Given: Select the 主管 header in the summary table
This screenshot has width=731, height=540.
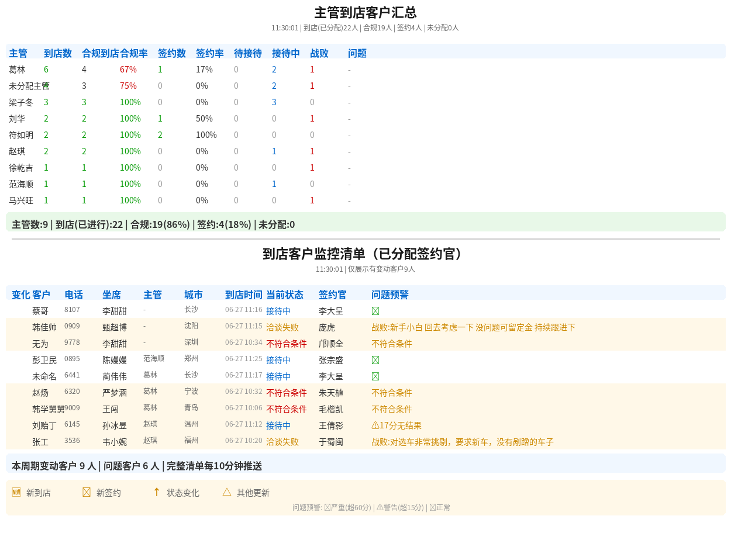Looking at the screenshot, I should coord(18,53).
